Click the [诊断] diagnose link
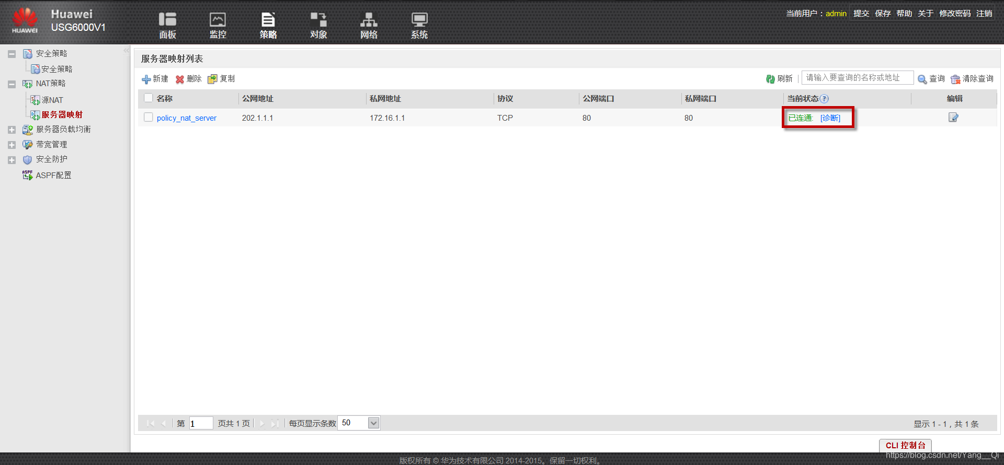Image resolution: width=1004 pixels, height=465 pixels. [830, 118]
